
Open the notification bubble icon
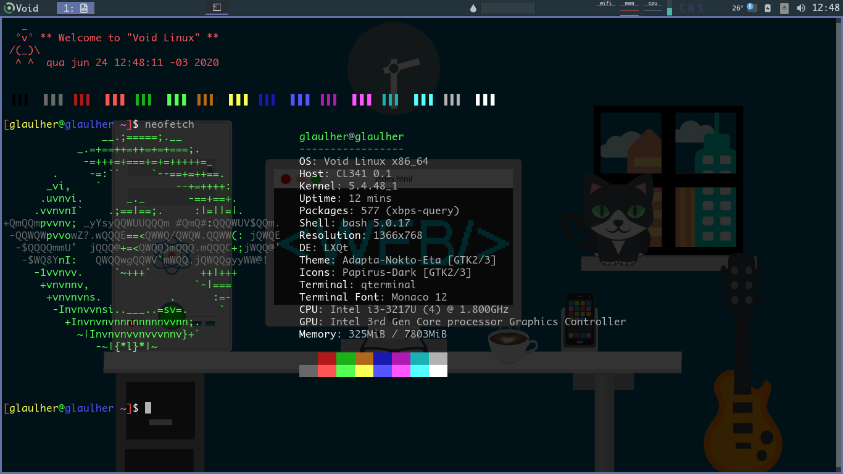[x=752, y=7]
